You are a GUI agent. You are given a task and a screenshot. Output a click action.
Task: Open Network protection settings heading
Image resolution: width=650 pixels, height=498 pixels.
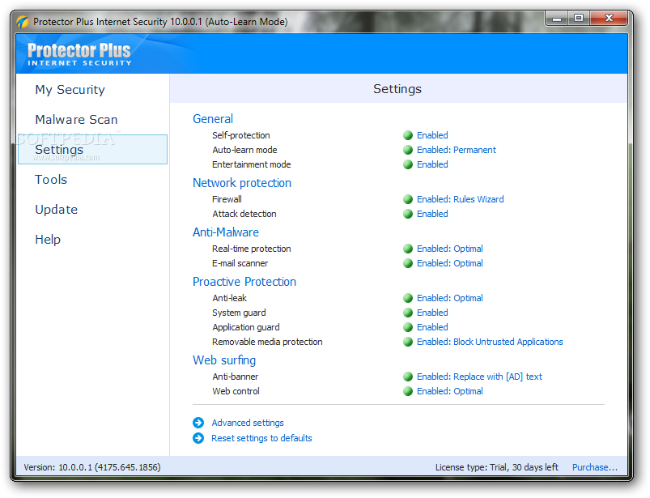tap(242, 183)
